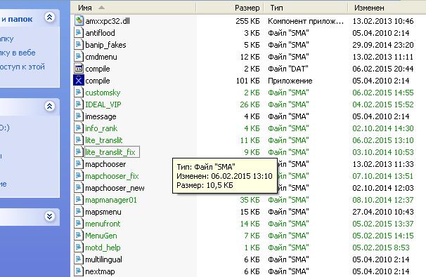Click the 101 КБ size of compile
426x277 pixels.
click(x=247, y=81)
